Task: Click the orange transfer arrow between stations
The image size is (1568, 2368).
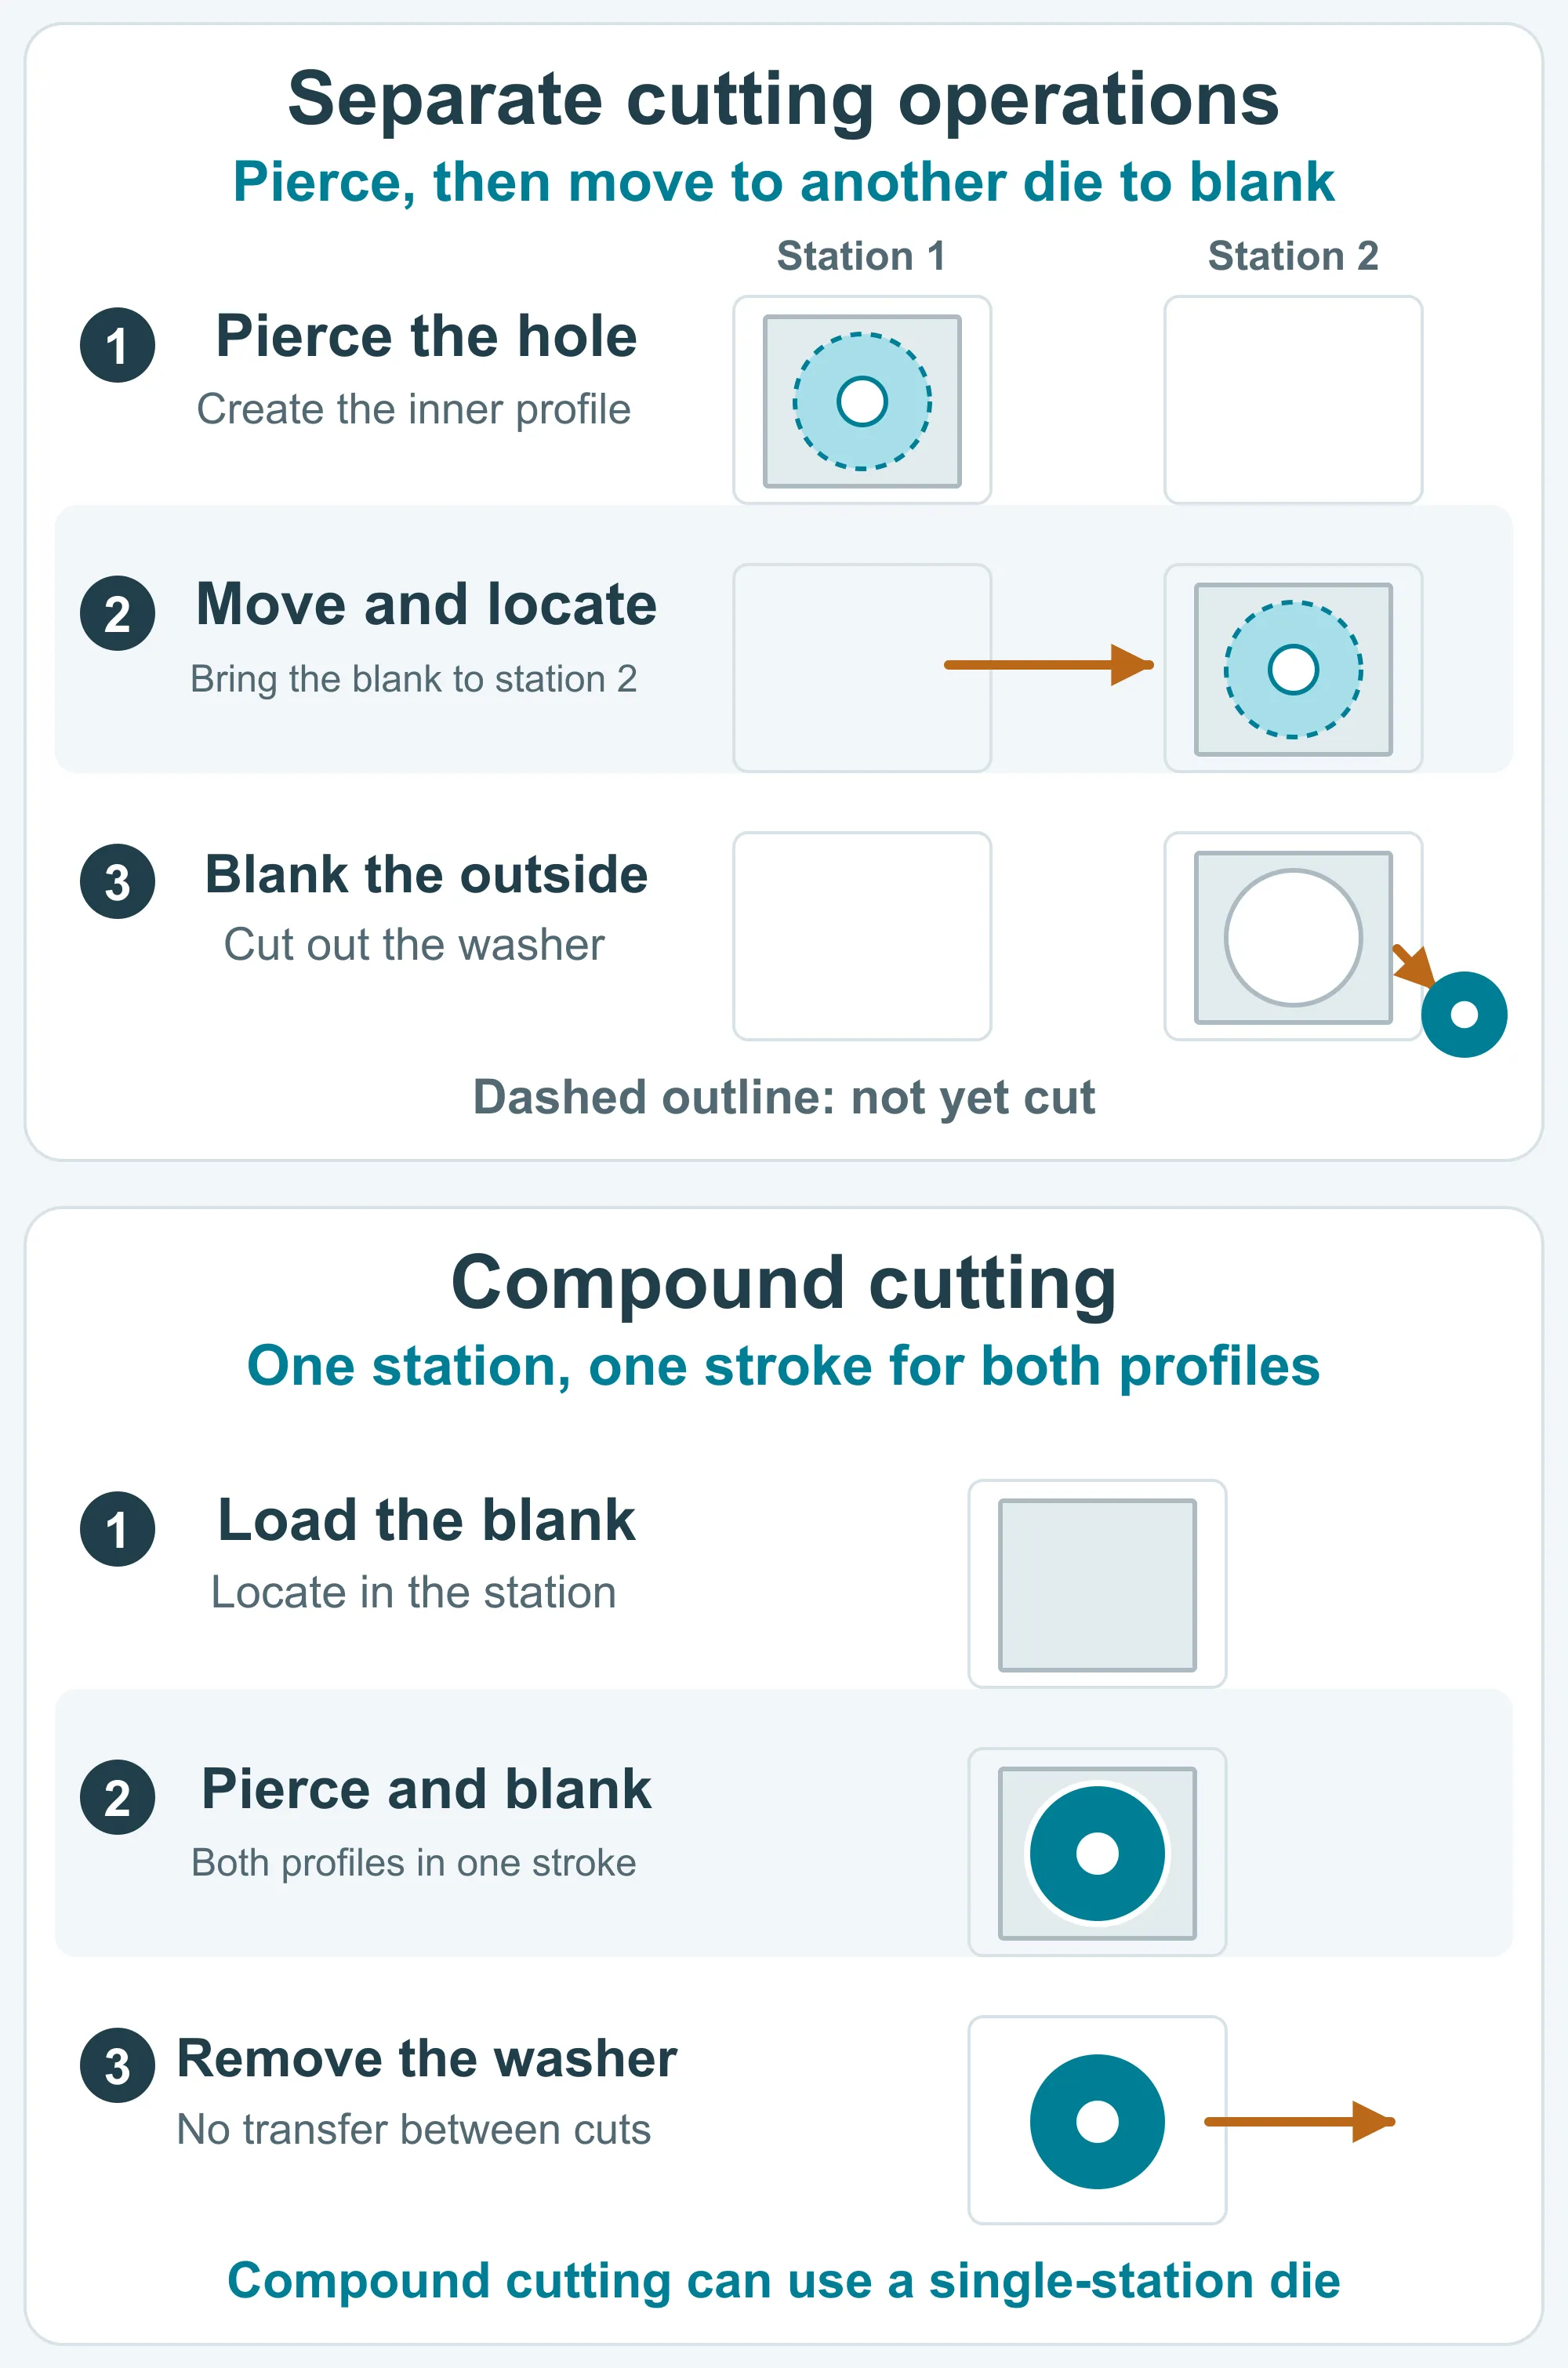Action: [x=1049, y=664]
